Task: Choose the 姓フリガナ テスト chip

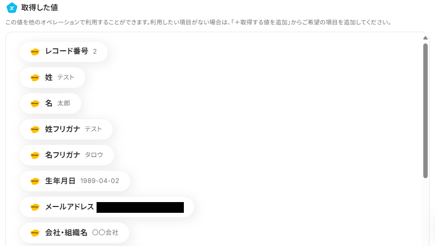Action: click(66, 129)
